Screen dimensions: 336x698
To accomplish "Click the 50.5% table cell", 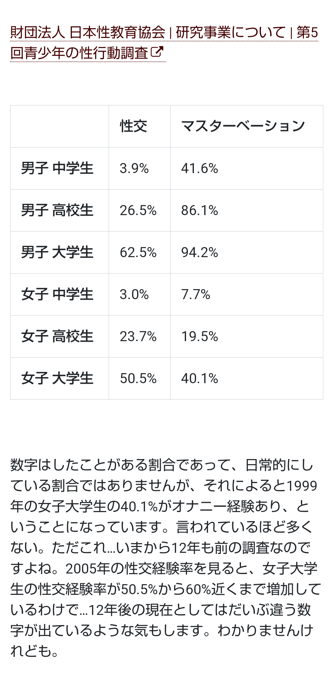I will click(139, 378).
